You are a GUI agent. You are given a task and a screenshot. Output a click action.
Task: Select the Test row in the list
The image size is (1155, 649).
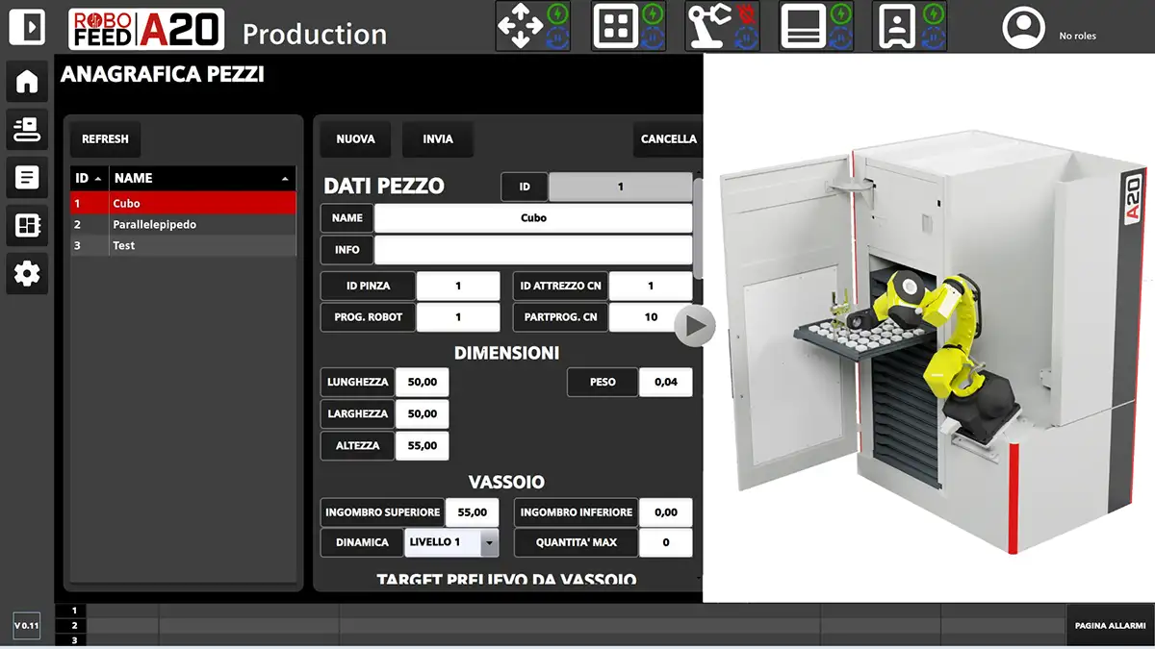[123, 246]
